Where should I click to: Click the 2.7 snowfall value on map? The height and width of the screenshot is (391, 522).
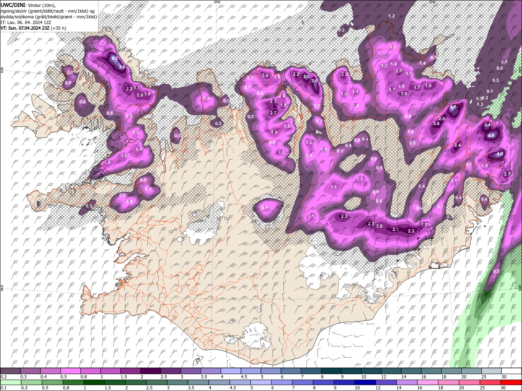273,113
